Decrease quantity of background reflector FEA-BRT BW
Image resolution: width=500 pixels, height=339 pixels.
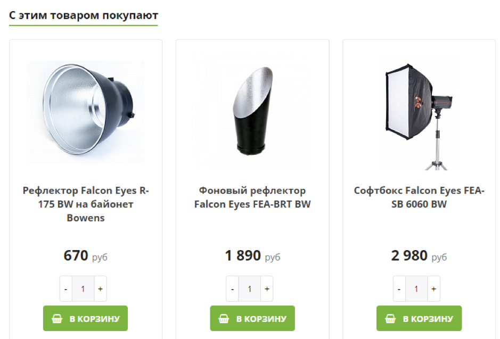click(232, 289)
